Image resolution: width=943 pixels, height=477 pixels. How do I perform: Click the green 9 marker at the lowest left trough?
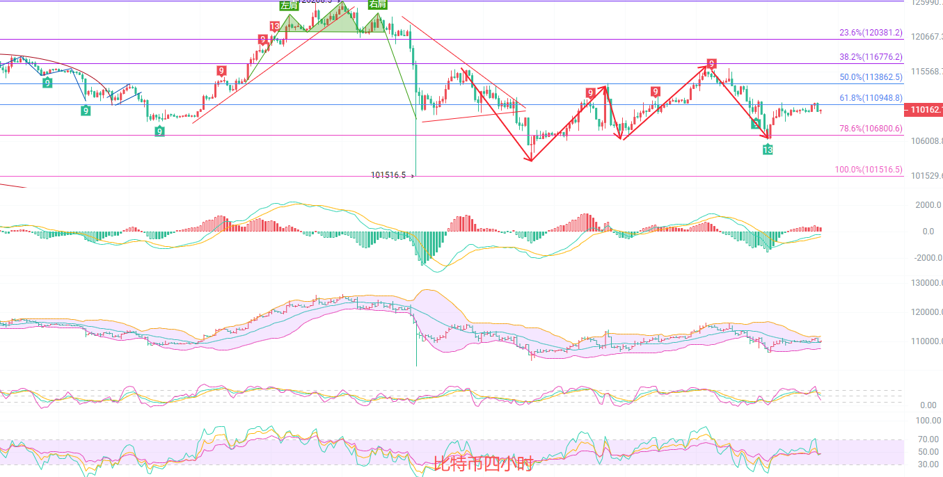pyautogui.click(x=159, y=131)
